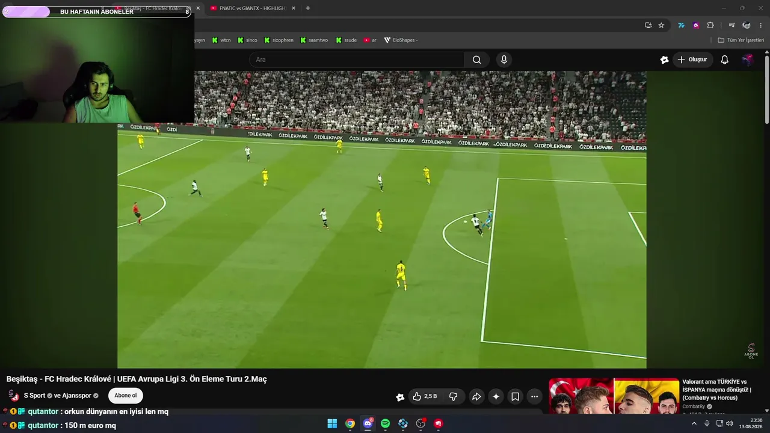This screenshot has width=770, height=433.
Task: Open the saamtwo bookmark
Action: (314, 40)
